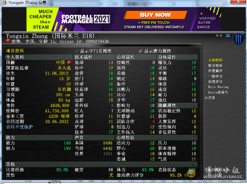
Task: Click the BUY NOW banner button
Action: click(156, 15)
